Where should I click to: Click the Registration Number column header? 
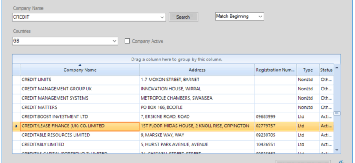(276, 70)
